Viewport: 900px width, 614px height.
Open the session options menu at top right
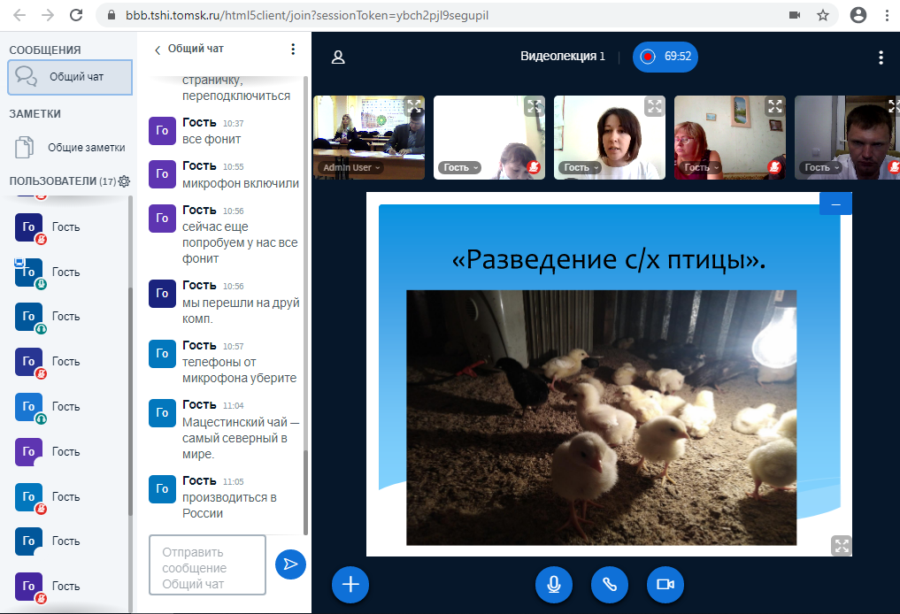880,58
